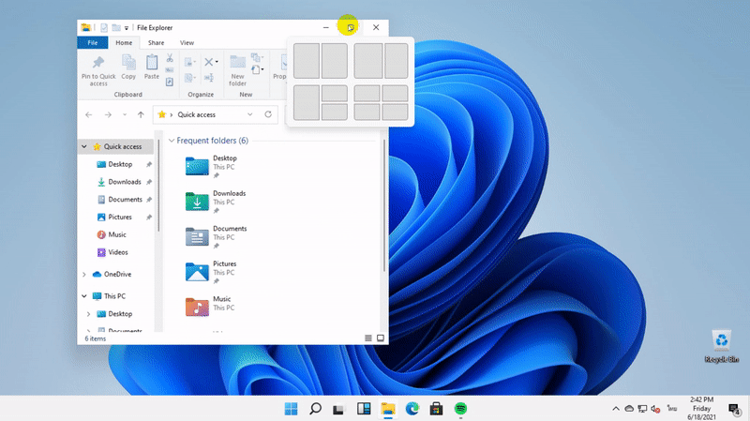Open the Share ribbon tab
Image resolution: width=750 pixels, height=421 pixels.
click(x=156, y=42)
